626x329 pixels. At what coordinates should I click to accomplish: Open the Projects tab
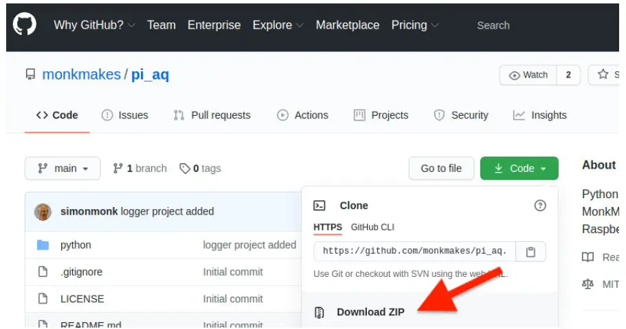coord(381,115)
